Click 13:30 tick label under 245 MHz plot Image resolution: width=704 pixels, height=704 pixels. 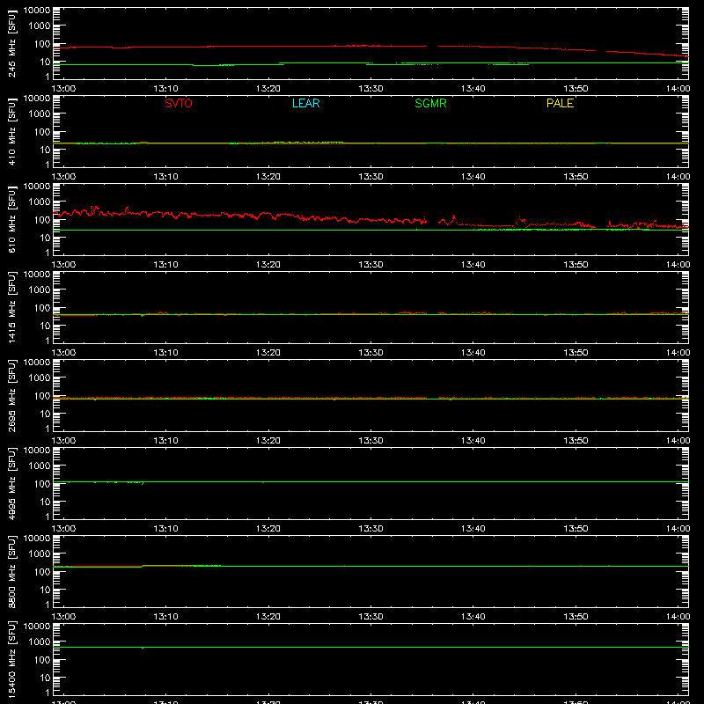coord(370,89)
